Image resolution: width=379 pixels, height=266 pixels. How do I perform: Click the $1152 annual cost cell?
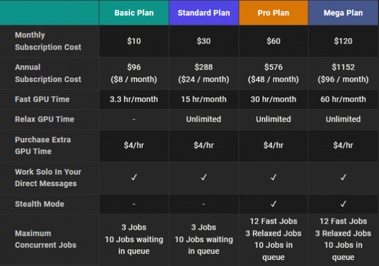click(343, 73)
